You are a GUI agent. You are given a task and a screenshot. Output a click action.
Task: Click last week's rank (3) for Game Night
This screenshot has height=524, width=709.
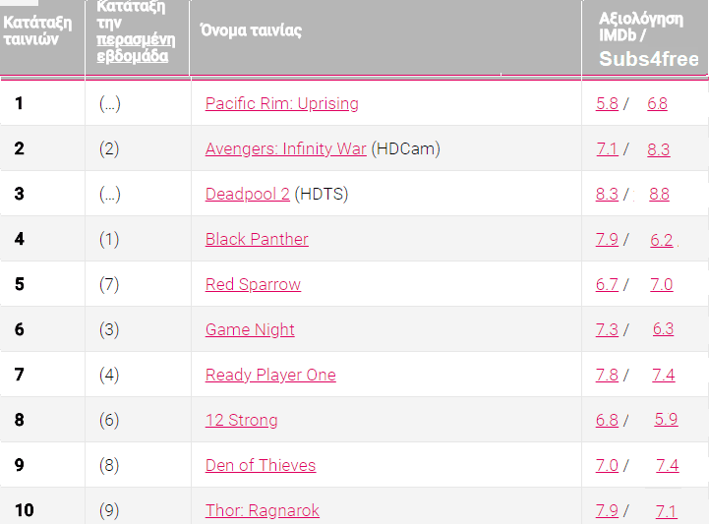(109, 329)
